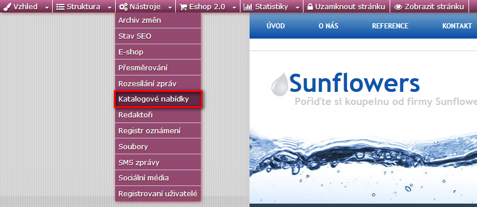Select Sociální média menu entry

[158, 178]
